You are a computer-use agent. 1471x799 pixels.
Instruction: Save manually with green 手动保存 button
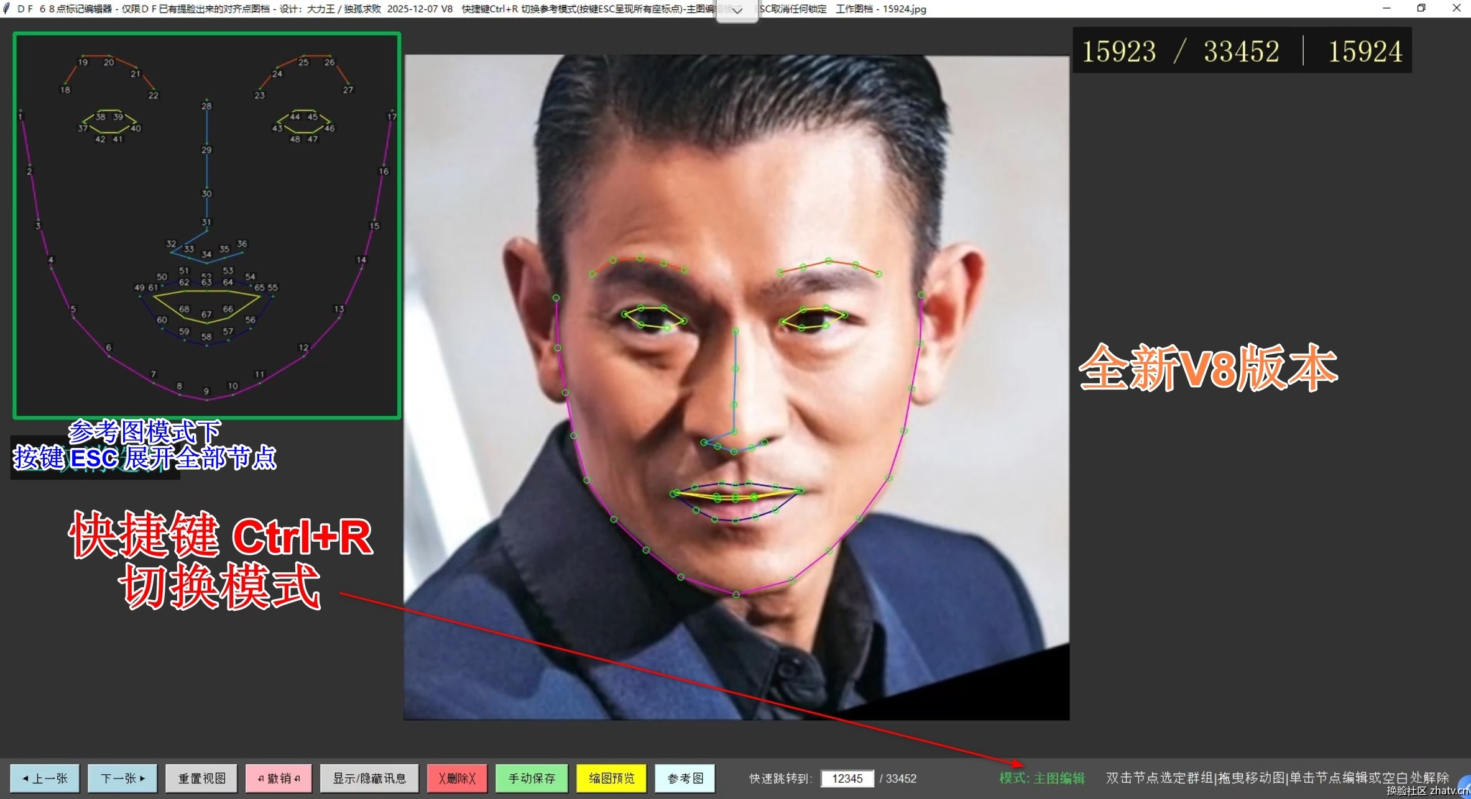pos(532,778)
